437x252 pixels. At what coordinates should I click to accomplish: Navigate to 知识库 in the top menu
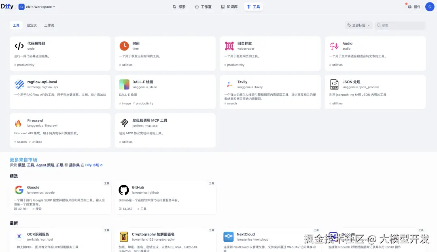[x=230, y=6]
